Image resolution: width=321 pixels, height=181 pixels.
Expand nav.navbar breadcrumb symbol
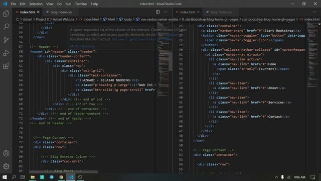click(x=157, y=19)
